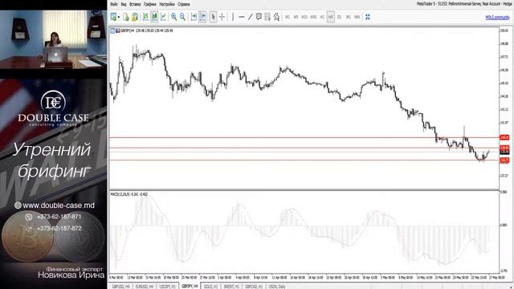Open the Файл menu

coord(114,4)
